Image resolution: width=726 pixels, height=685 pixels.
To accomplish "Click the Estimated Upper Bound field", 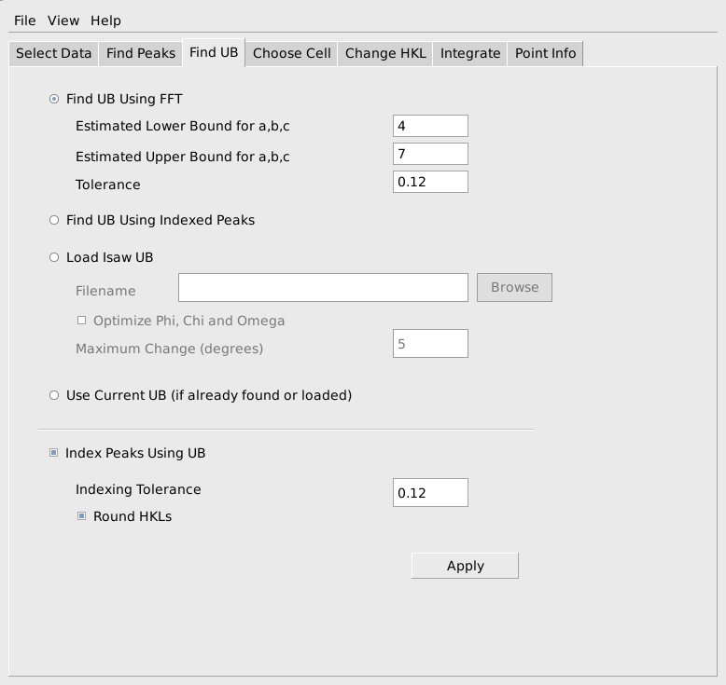I will (x=430, y=154).
